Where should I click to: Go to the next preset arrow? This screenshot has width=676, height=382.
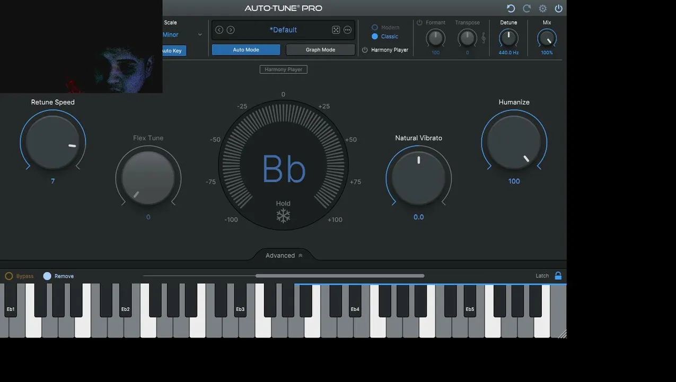(x=231, y=30)
